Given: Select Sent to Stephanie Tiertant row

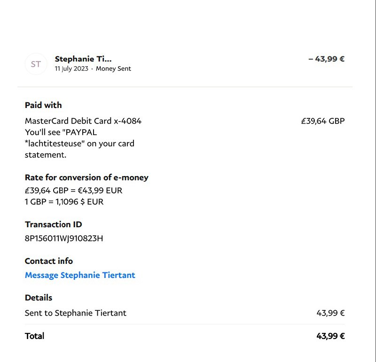Looking at the screenshot, I should coord(185,313).
